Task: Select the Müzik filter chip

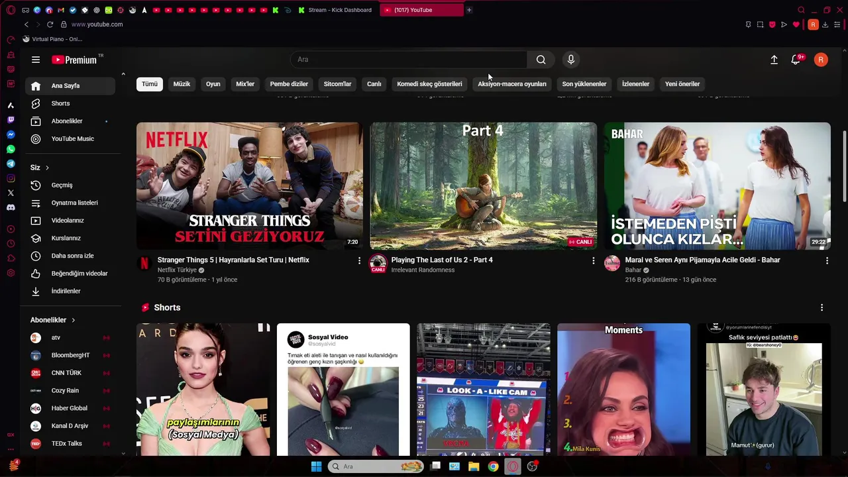Action: [x=182, y=84]
